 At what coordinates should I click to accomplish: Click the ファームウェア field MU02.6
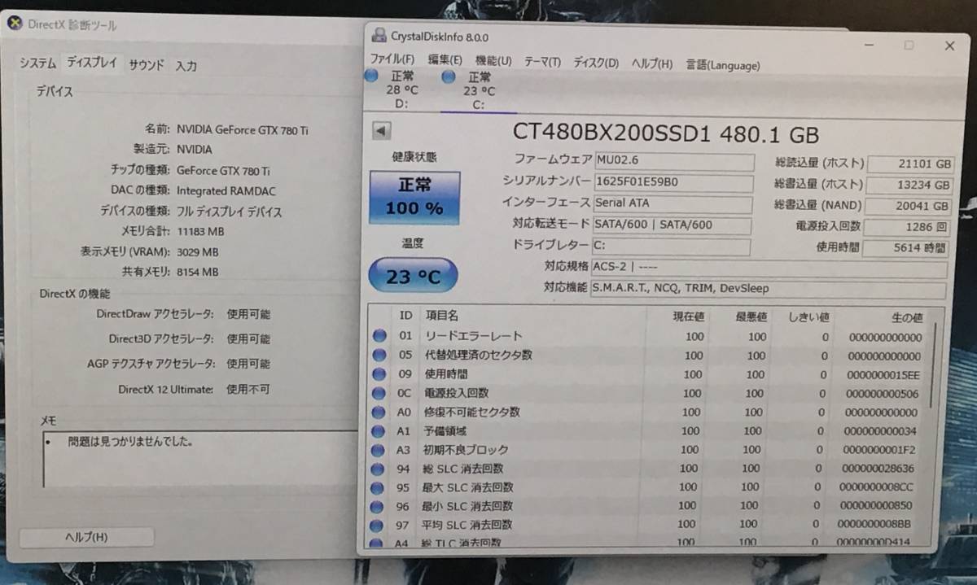point(674,162)
